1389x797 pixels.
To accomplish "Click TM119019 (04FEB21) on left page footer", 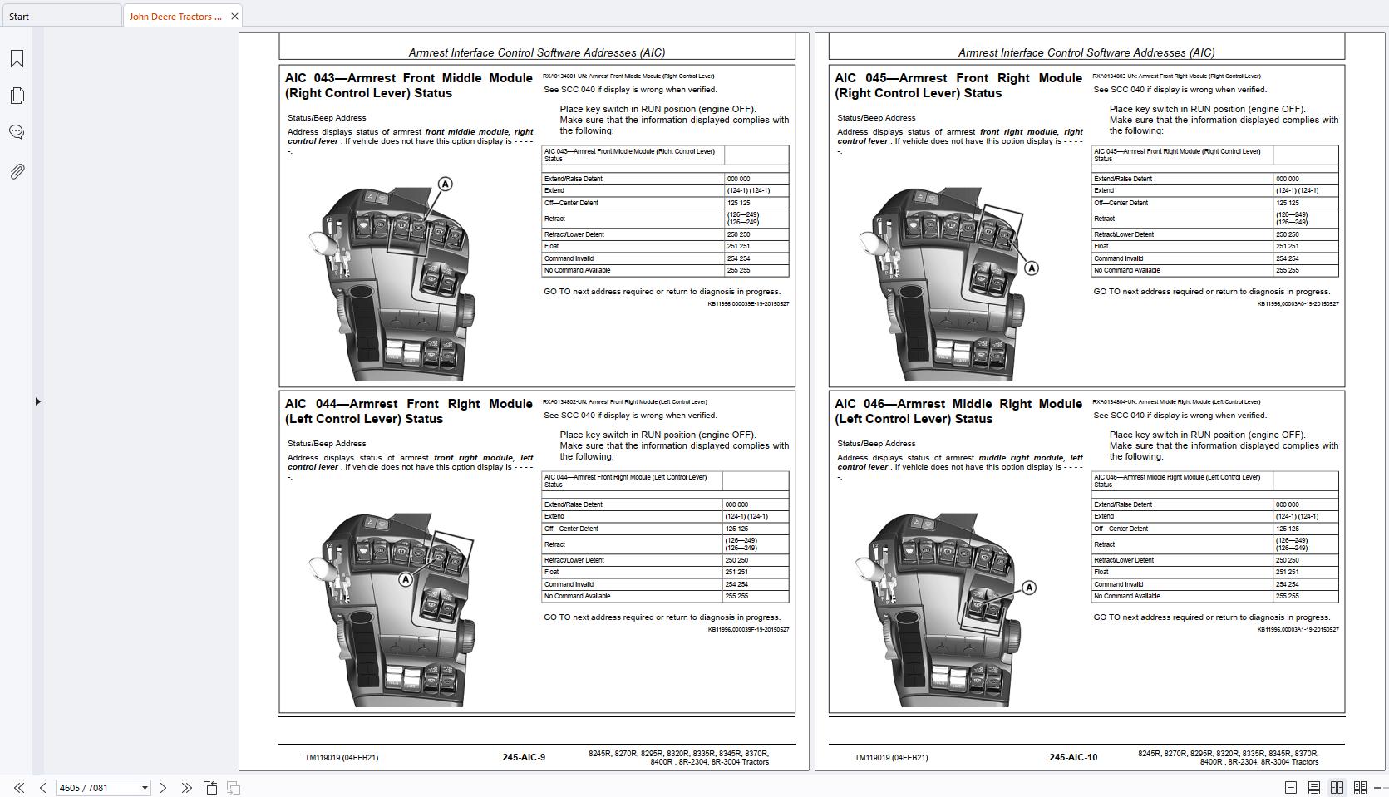I will 342,757.
